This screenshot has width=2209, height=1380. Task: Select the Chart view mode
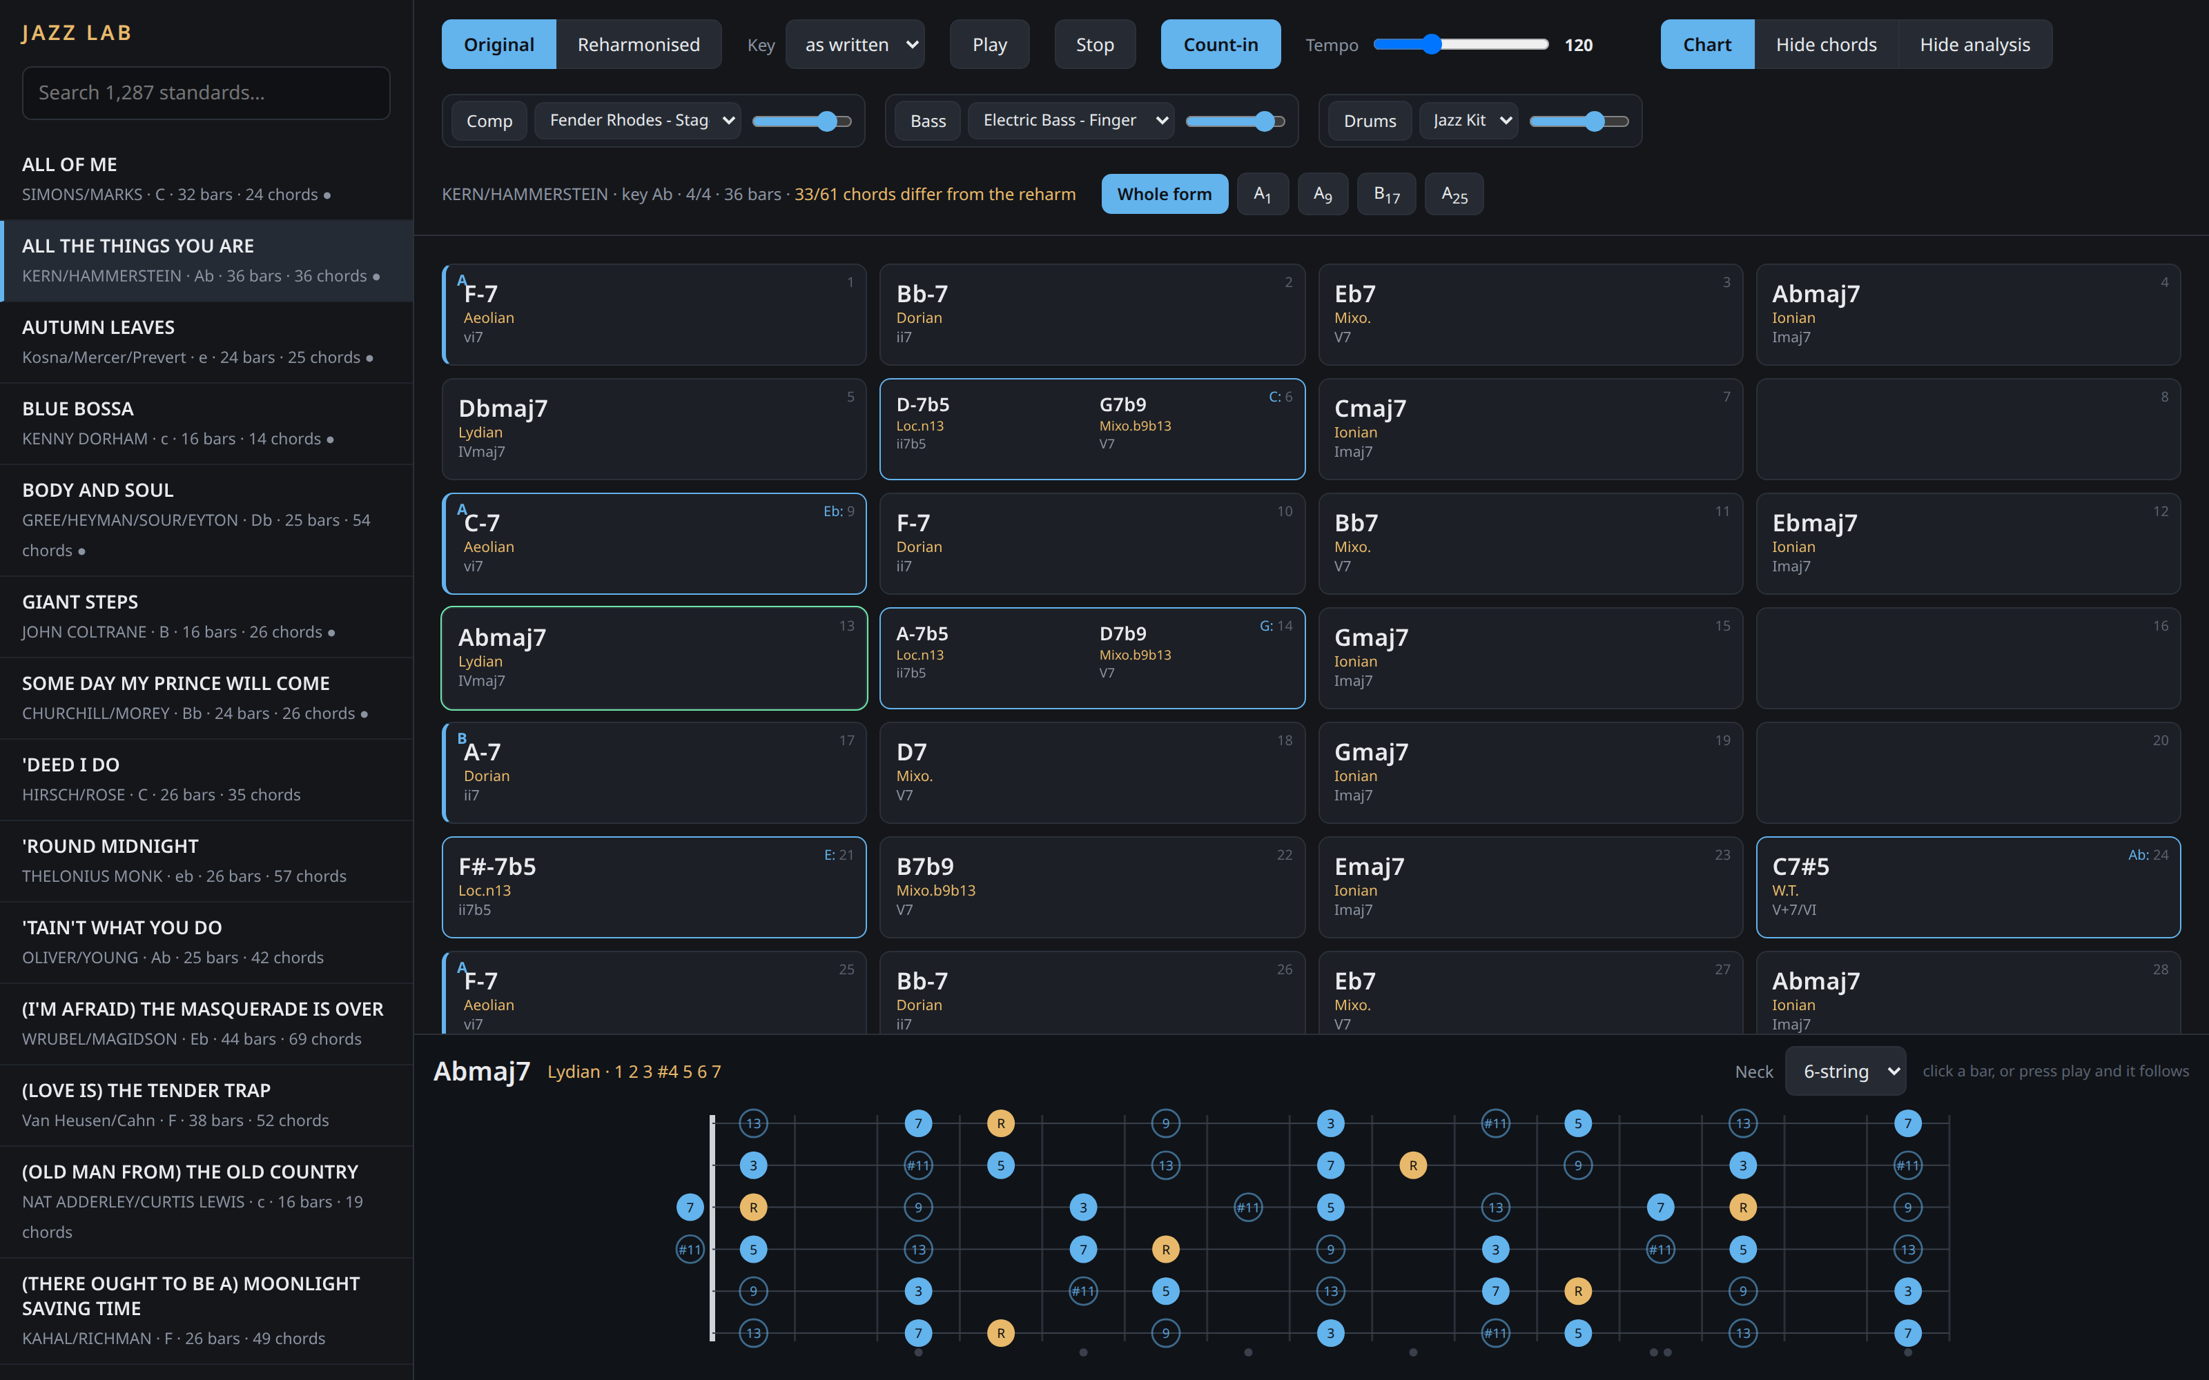tap(1707, 43)
